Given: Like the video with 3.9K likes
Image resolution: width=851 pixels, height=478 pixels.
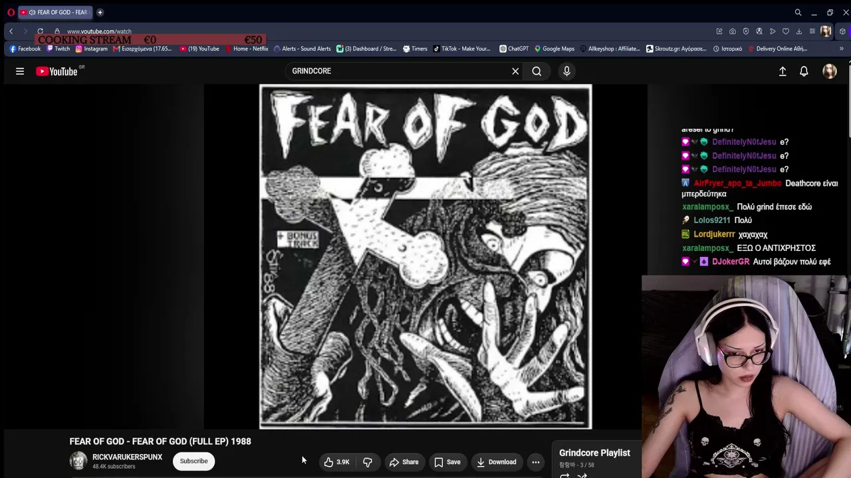Looking at the screenshot, I should (x=337, y=462).
